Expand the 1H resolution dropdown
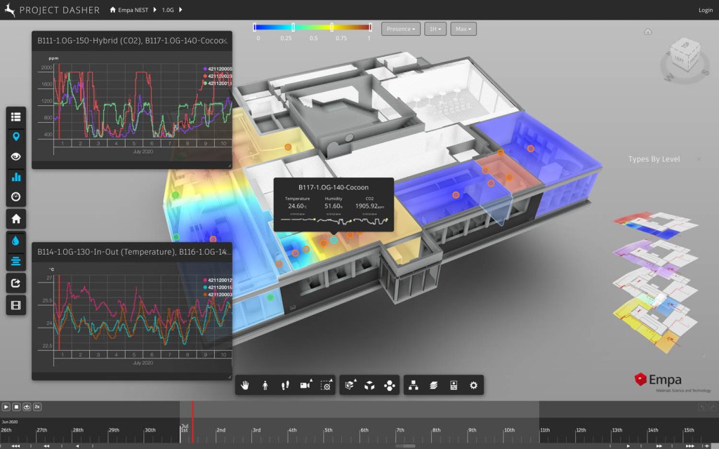The height and width of the screenshot is (449, 719). pyautogui.click(x=435, y=29)
